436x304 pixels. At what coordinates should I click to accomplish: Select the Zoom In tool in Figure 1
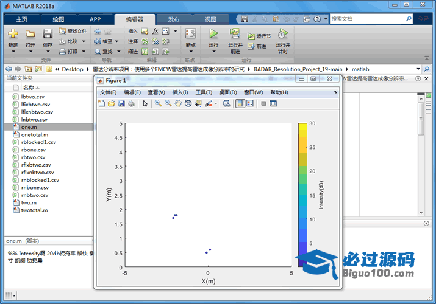coord(158,103)
